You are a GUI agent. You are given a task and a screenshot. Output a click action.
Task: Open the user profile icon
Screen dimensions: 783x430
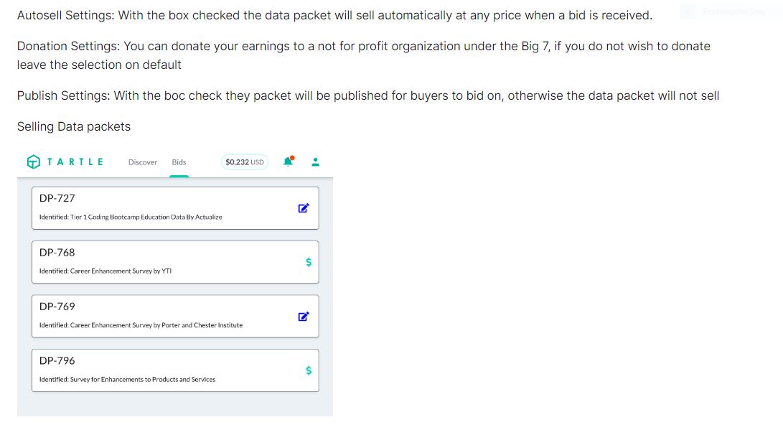pyautogui.click(x=315, y=162)
